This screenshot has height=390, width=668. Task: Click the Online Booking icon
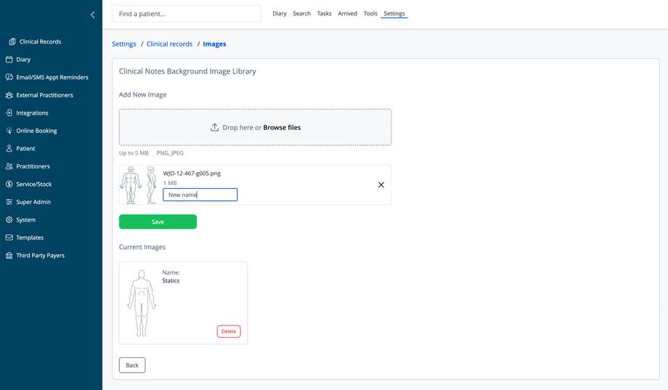pos(9,131)
